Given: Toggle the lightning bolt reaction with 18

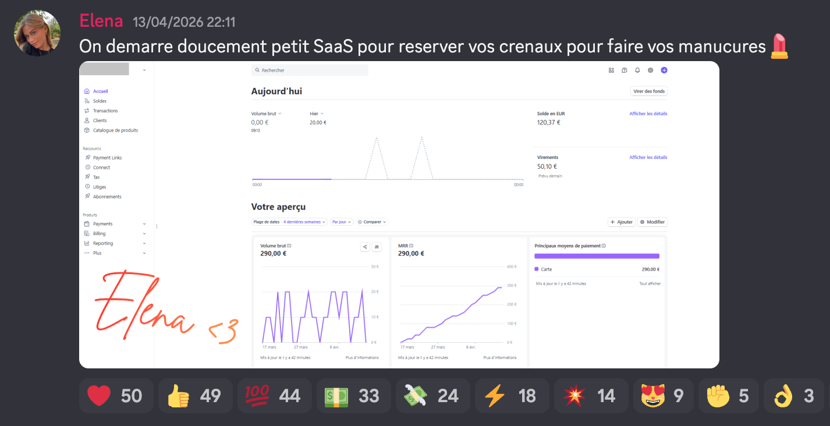Looking at the screenshot, I should (x=512, y=396).
